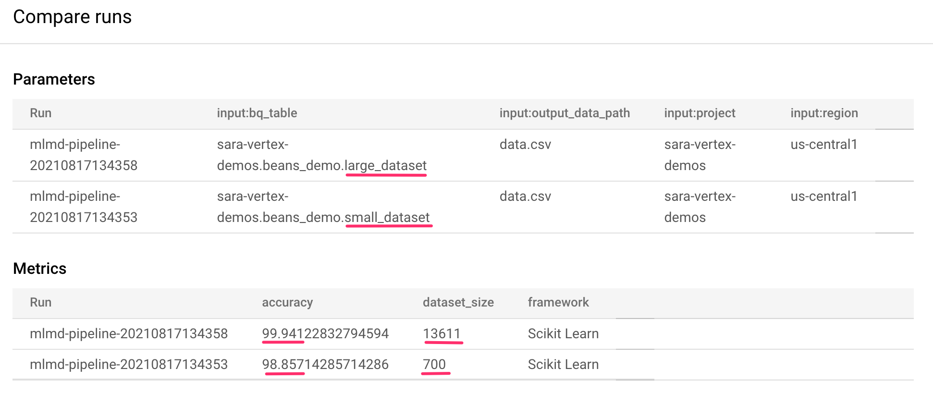Image resolution: width=933 pixels, height=418 pixels.
Task: Select the accuracy value 99.94122832794594
Action: pos(325,333)
